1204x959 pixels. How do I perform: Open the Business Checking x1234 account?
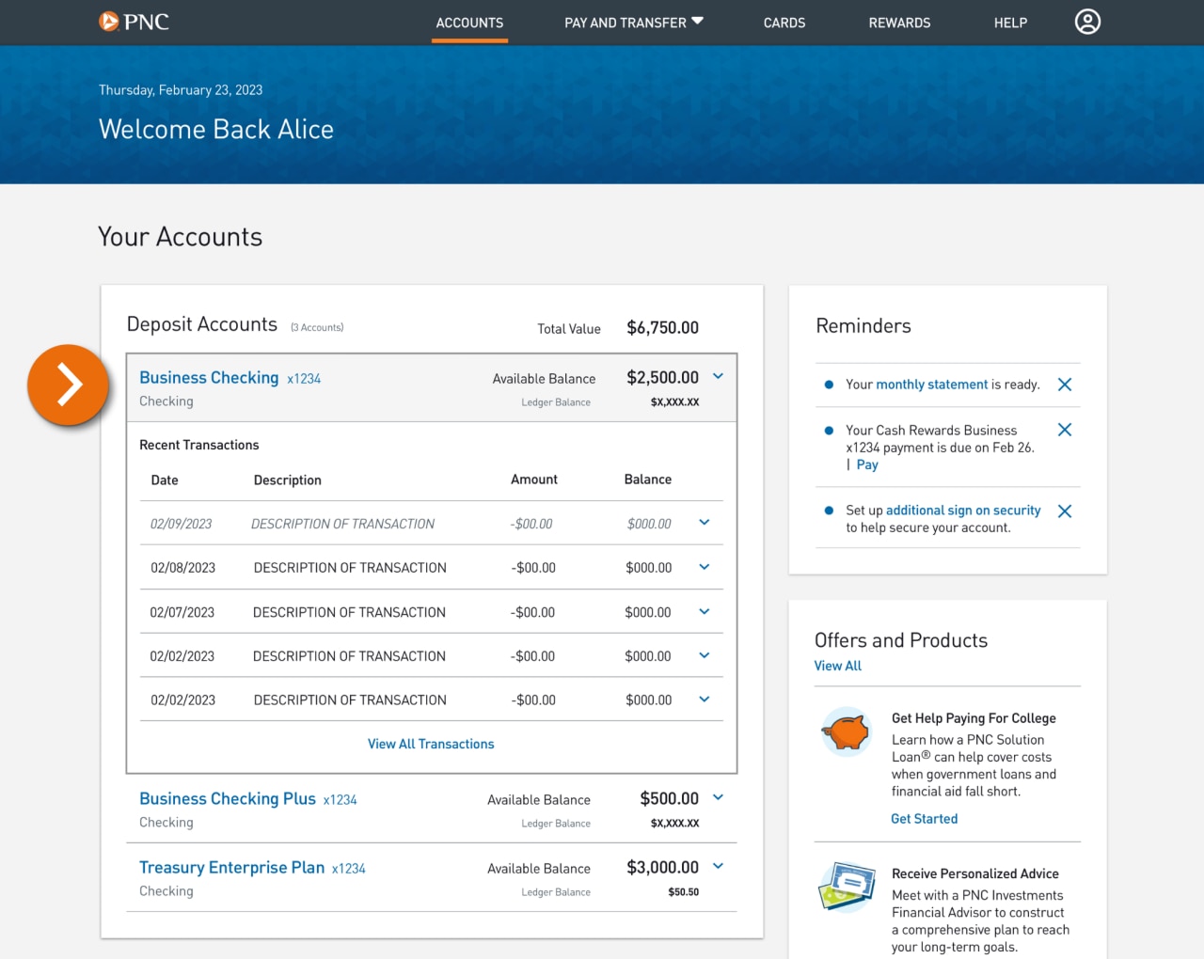tap(209, 377)
